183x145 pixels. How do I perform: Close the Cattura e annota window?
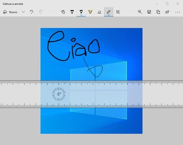[178, 4]
